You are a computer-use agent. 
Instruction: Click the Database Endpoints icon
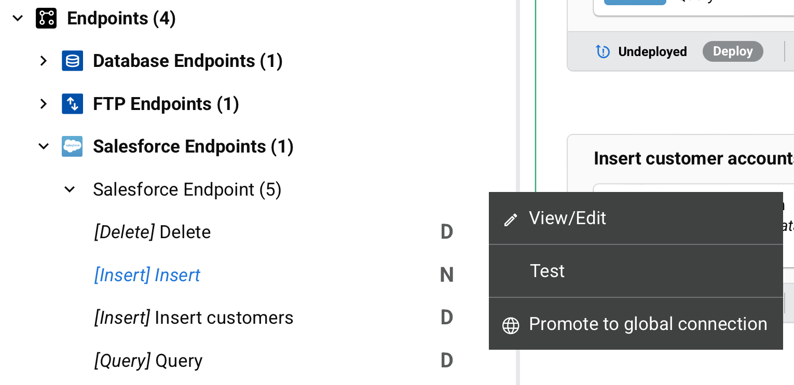[72, 61]
